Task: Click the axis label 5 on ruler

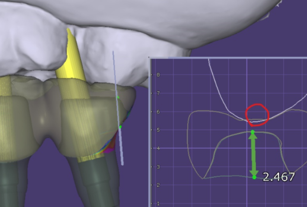Action: (x=158, y=130)
